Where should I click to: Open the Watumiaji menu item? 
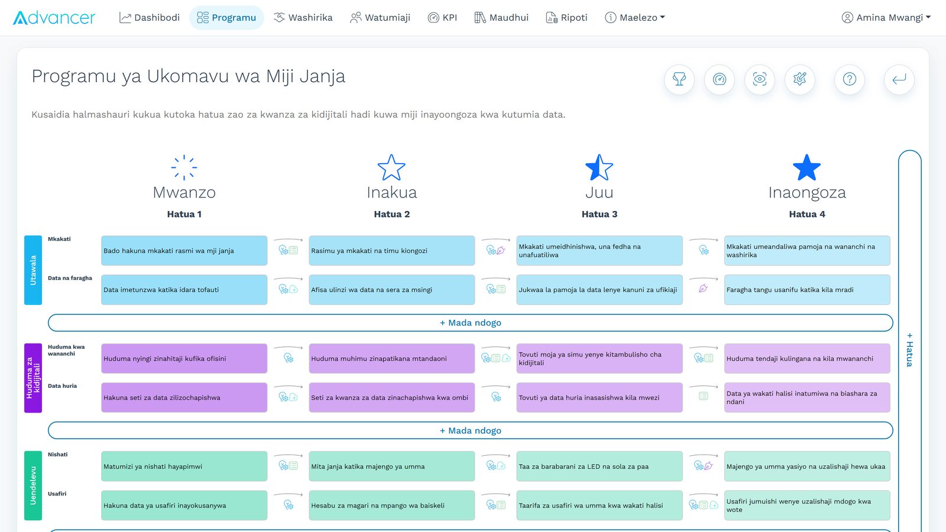coord(380,18)
